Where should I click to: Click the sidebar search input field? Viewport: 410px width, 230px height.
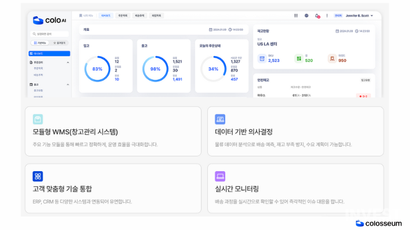49,34
